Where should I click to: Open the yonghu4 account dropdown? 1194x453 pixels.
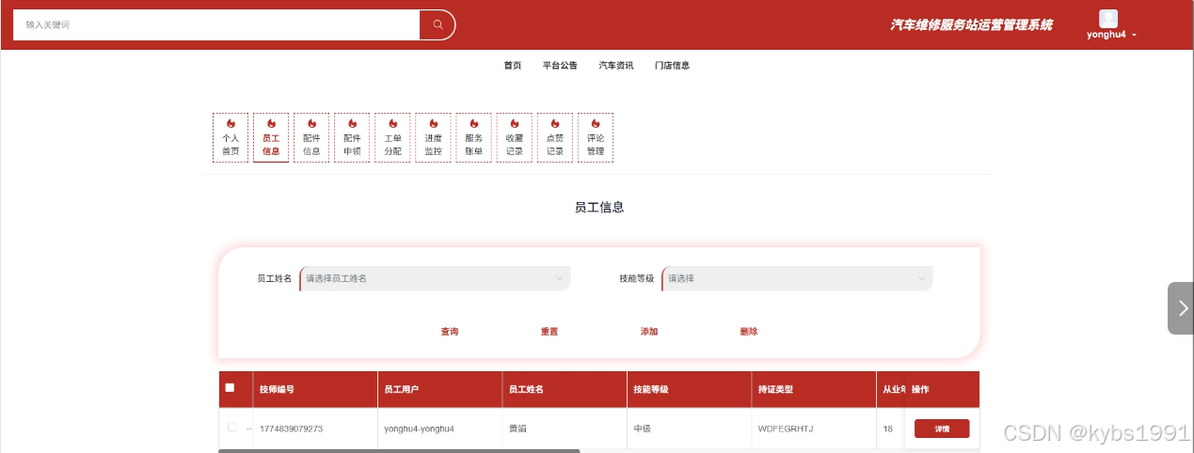click(1112, 35)
